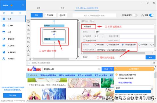Click the blue 马上续费 renew button

(12, 95)
